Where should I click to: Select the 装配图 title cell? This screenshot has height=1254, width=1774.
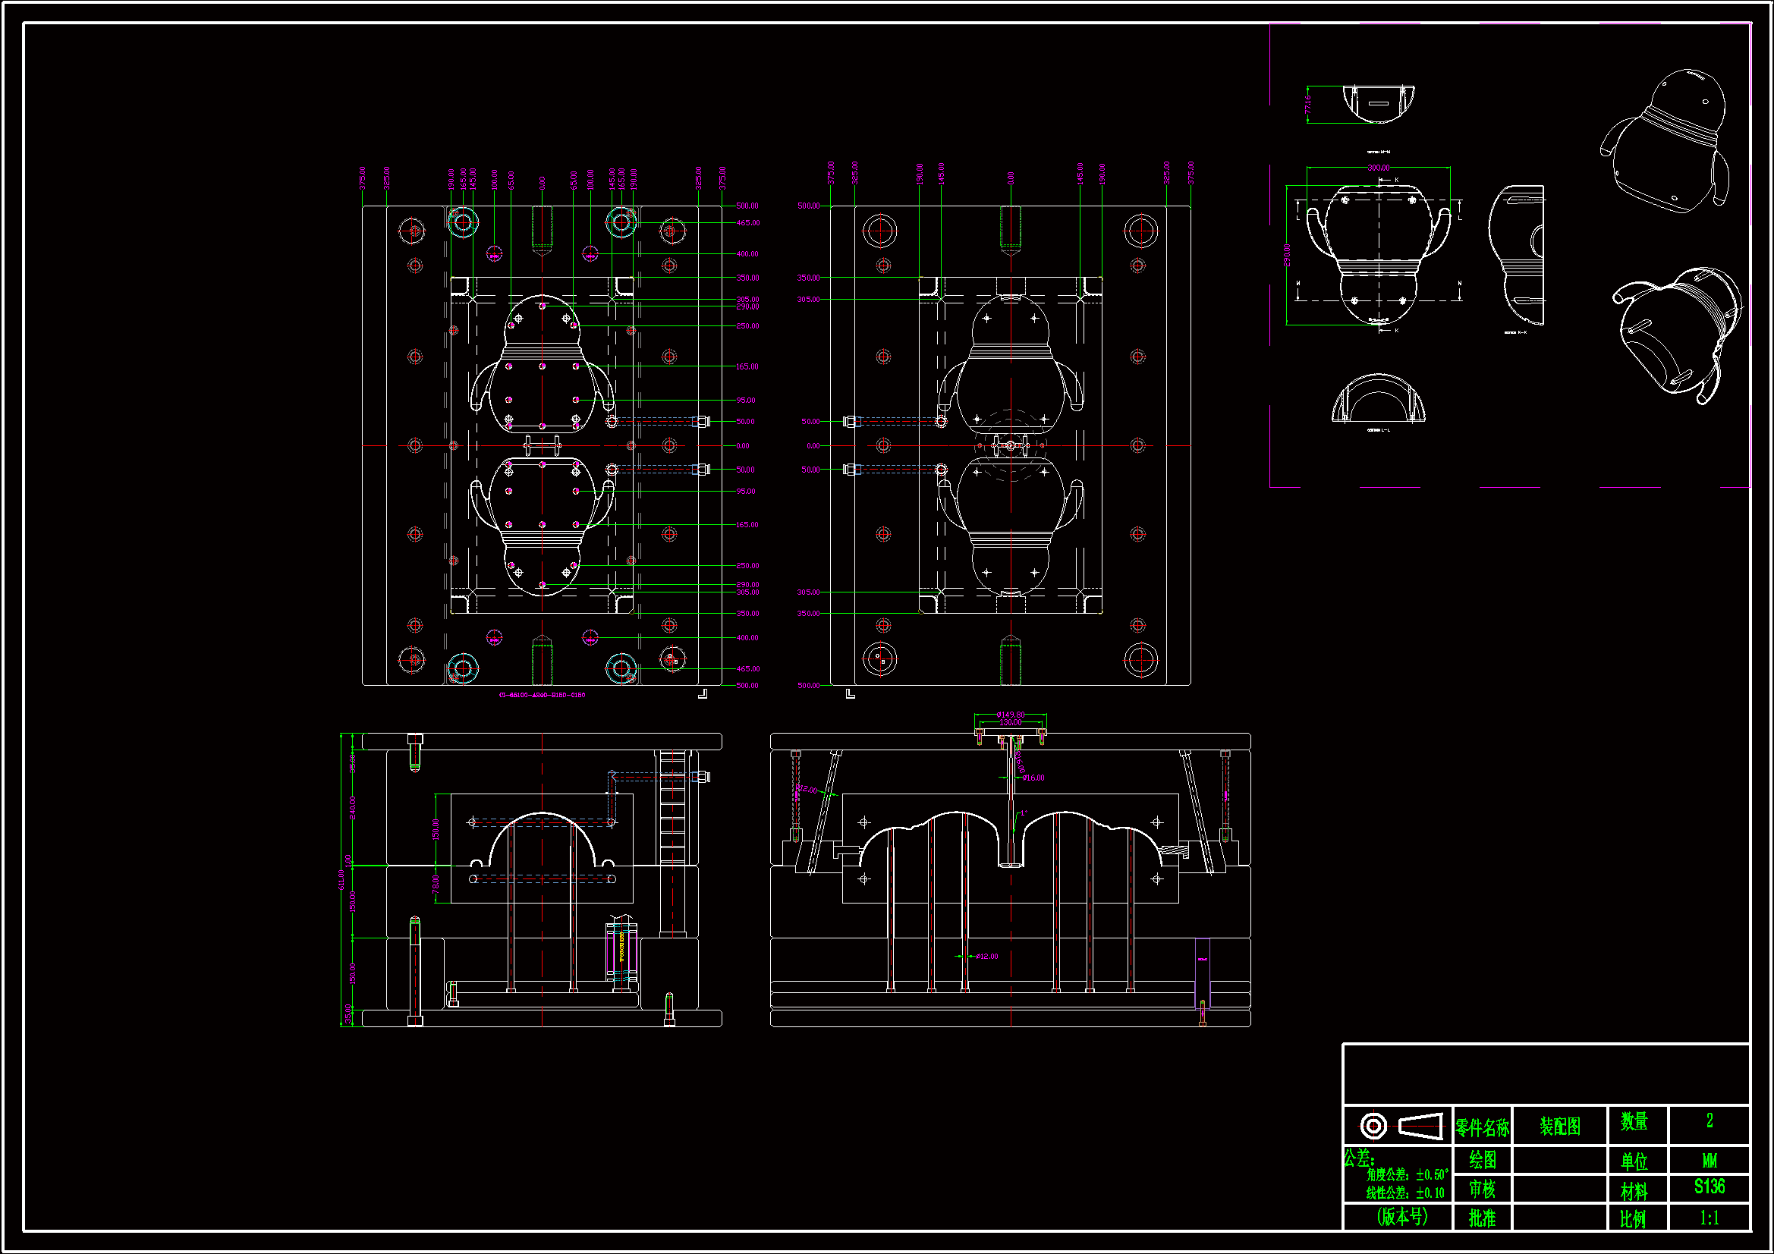point(1559,1126)
